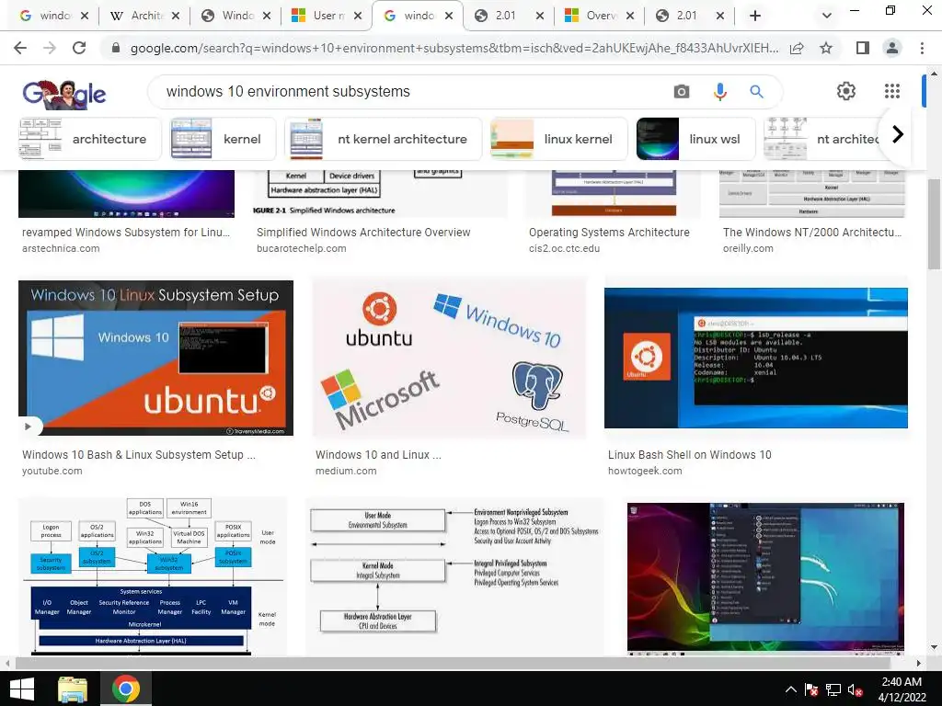The width and height of the screenshot is (942, 706).
Task: Open the clock showing 2:40 AM
Action: (x=902, y=689)
